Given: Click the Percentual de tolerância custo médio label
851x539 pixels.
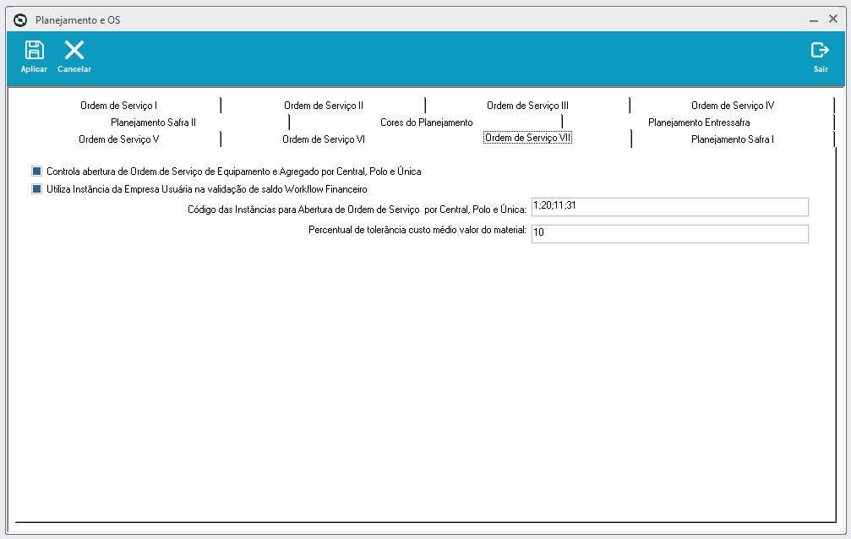Looking at the screenshot, I should pyautogui.click(x=417, y=230).
